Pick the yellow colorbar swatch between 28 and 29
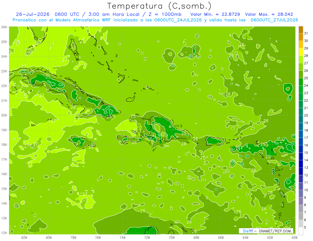The height and width of the screenshot is (241, 313). (301, 52)
